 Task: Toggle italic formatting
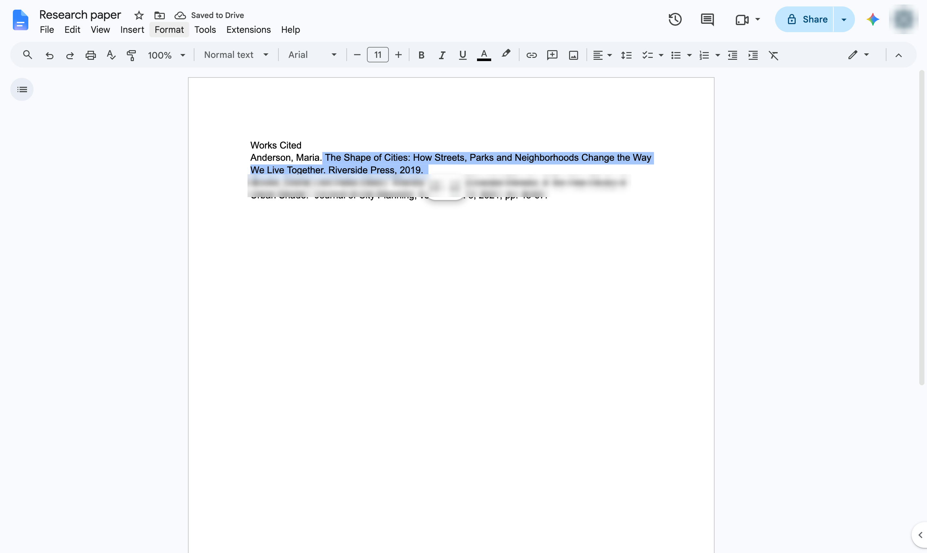click(442, 55)
